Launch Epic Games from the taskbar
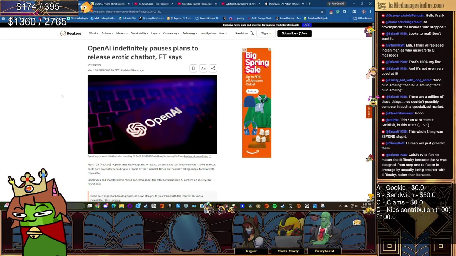The height and width of the screenshot is (256, 456). click(x=170, y=206)
